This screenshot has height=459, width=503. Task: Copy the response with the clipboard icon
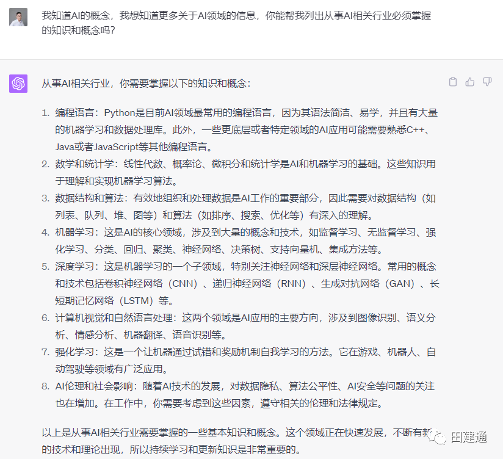[452, 82]
